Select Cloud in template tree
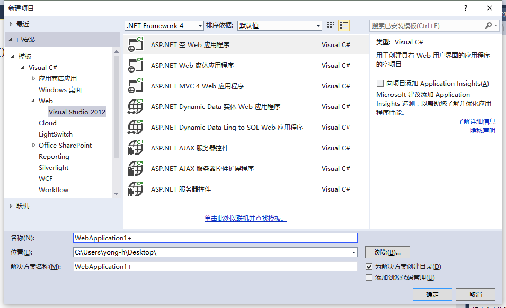 point(48,123)
